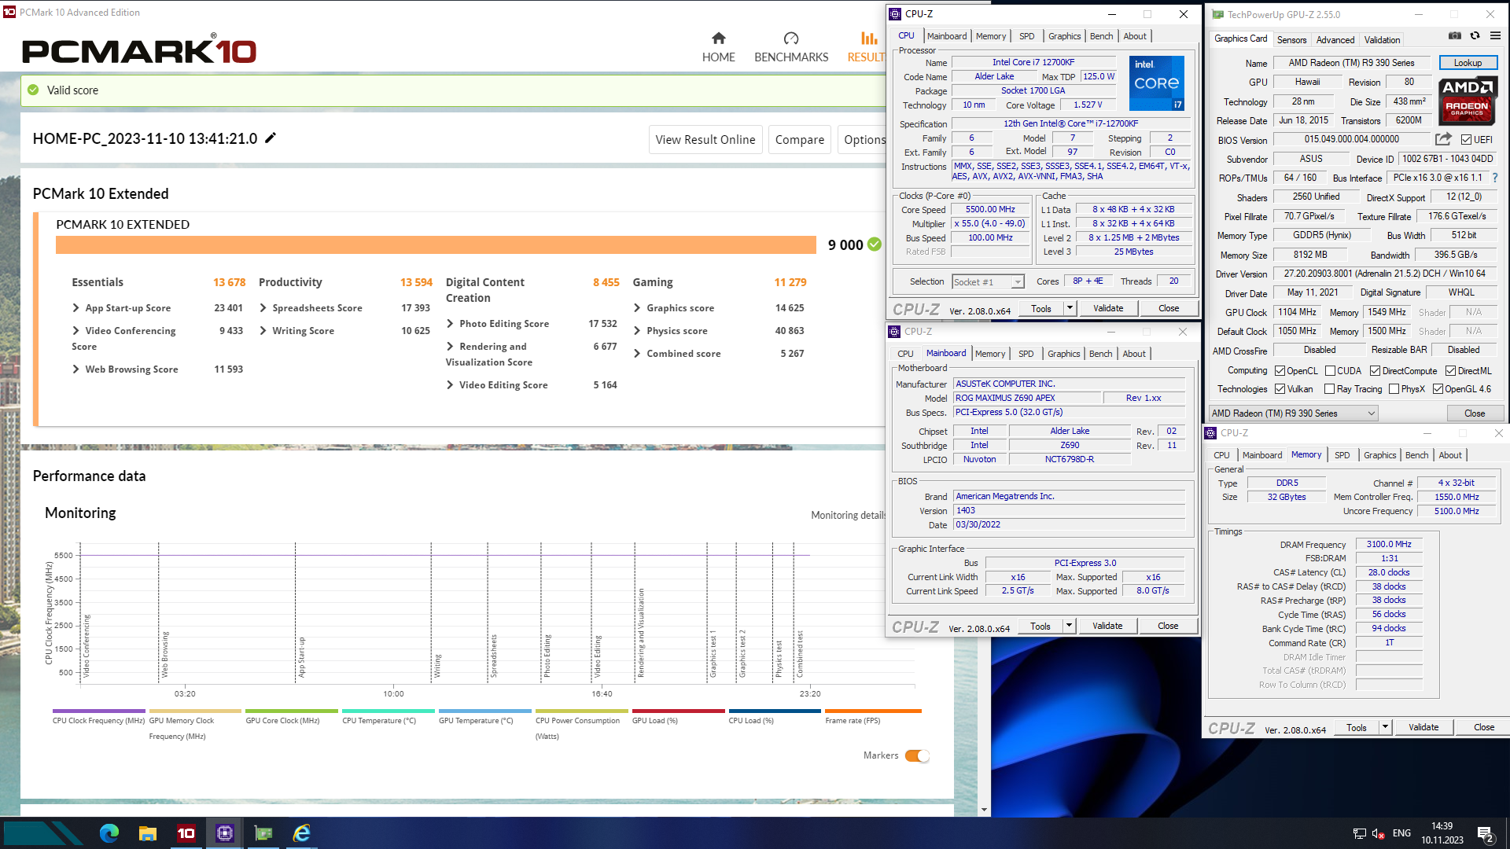The height and width of the screenshot is (849, 1510).
Task: Click GPU Load red legend swatch
Action: click(678, 711)
